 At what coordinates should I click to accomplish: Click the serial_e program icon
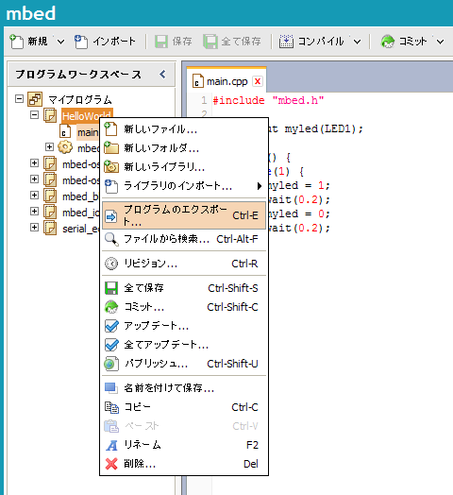point(50,228)
